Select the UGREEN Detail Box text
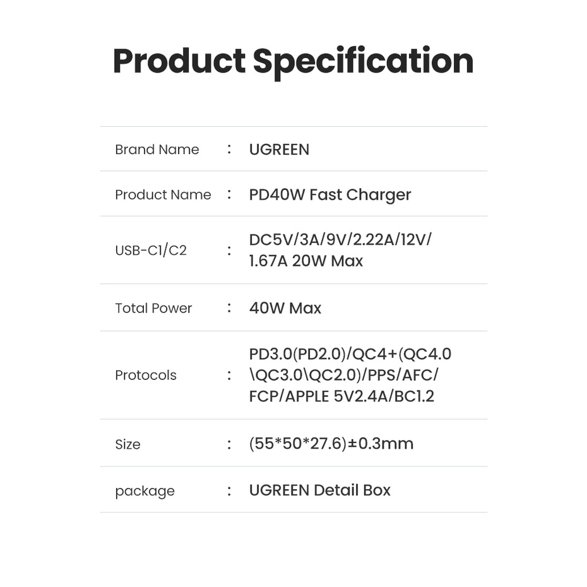The width and height of the screenshot is (587, 587). tap(320, 490)
